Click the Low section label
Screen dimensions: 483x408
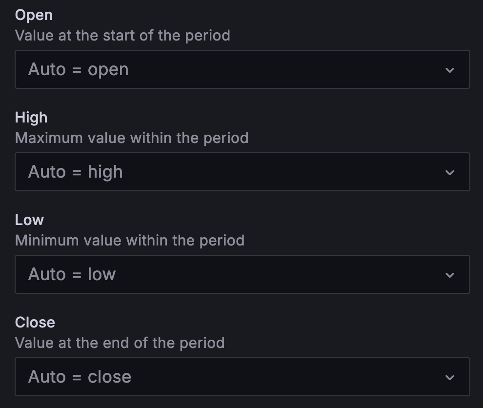[29, 220]
